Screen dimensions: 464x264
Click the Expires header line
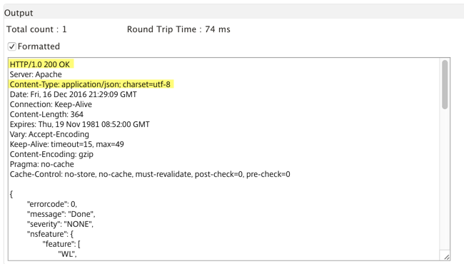(80, 124)
